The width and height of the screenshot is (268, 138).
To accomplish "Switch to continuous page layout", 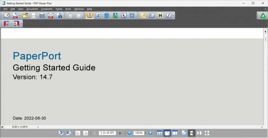I will [192, 133].
